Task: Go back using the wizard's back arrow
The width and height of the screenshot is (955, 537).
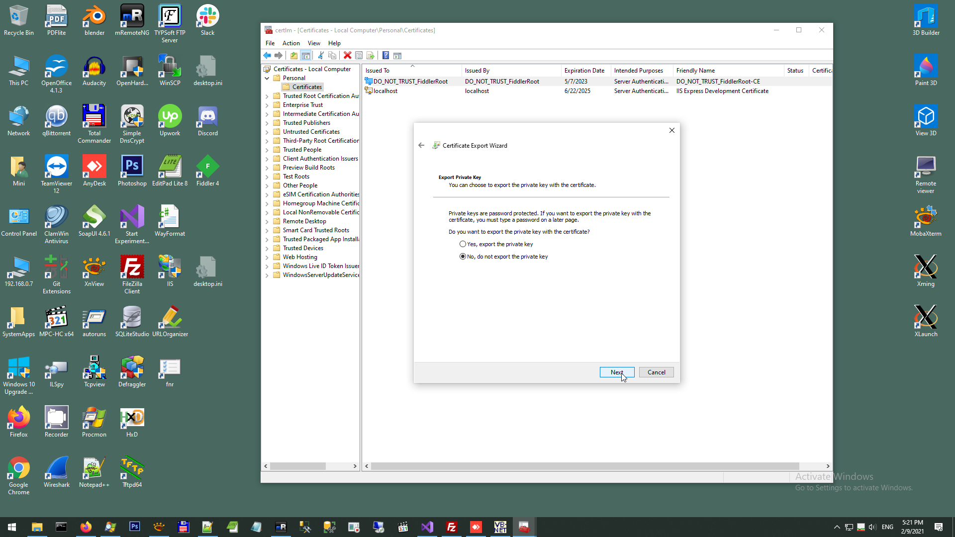Action: click(421, 145)
